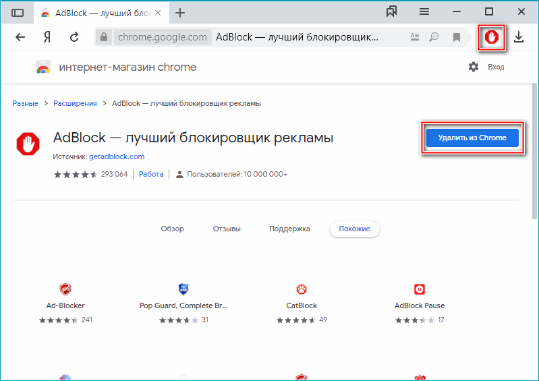539x381 pixels.
Task: Switch to the Обзор tab
Action: pyautogui.click(x=172, y=229)
